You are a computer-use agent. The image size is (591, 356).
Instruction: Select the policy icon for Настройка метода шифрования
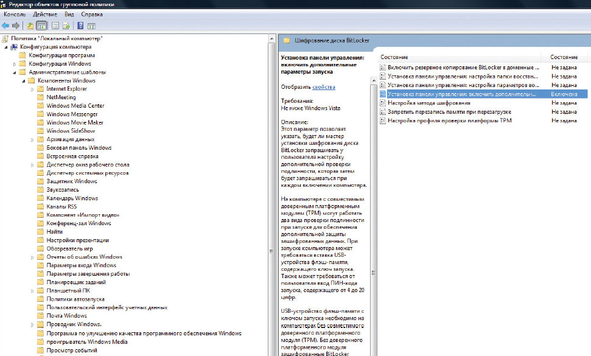(x=382, y=103)
